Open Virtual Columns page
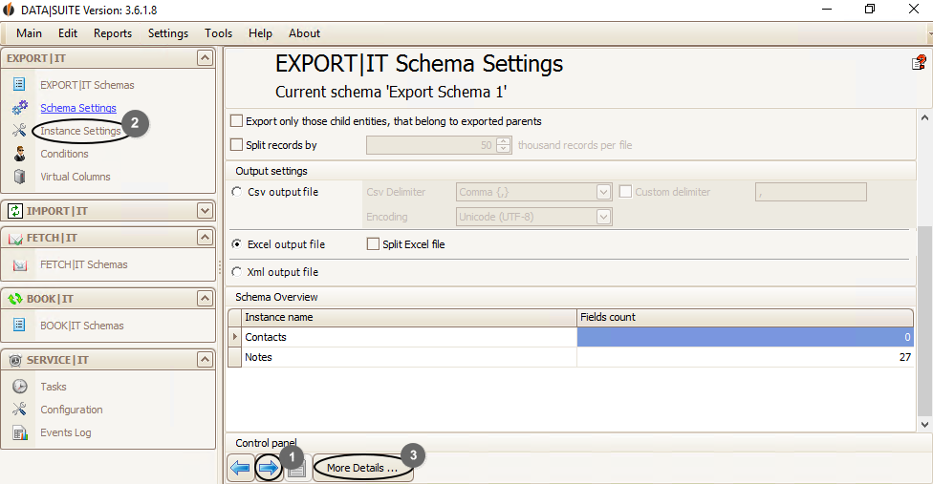933x484 pixels. 76,177
